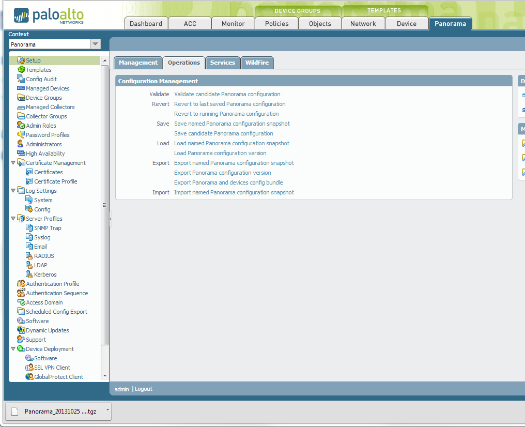Click the Config Audit icon

(21, 79)
